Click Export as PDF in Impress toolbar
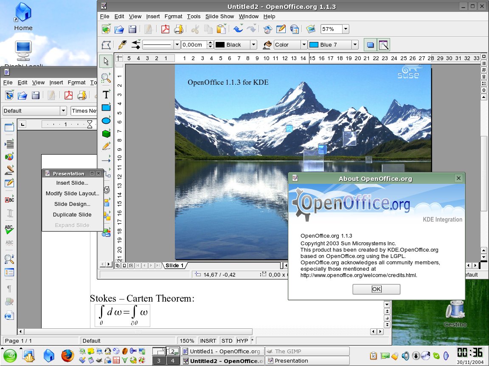 [165, 29]
